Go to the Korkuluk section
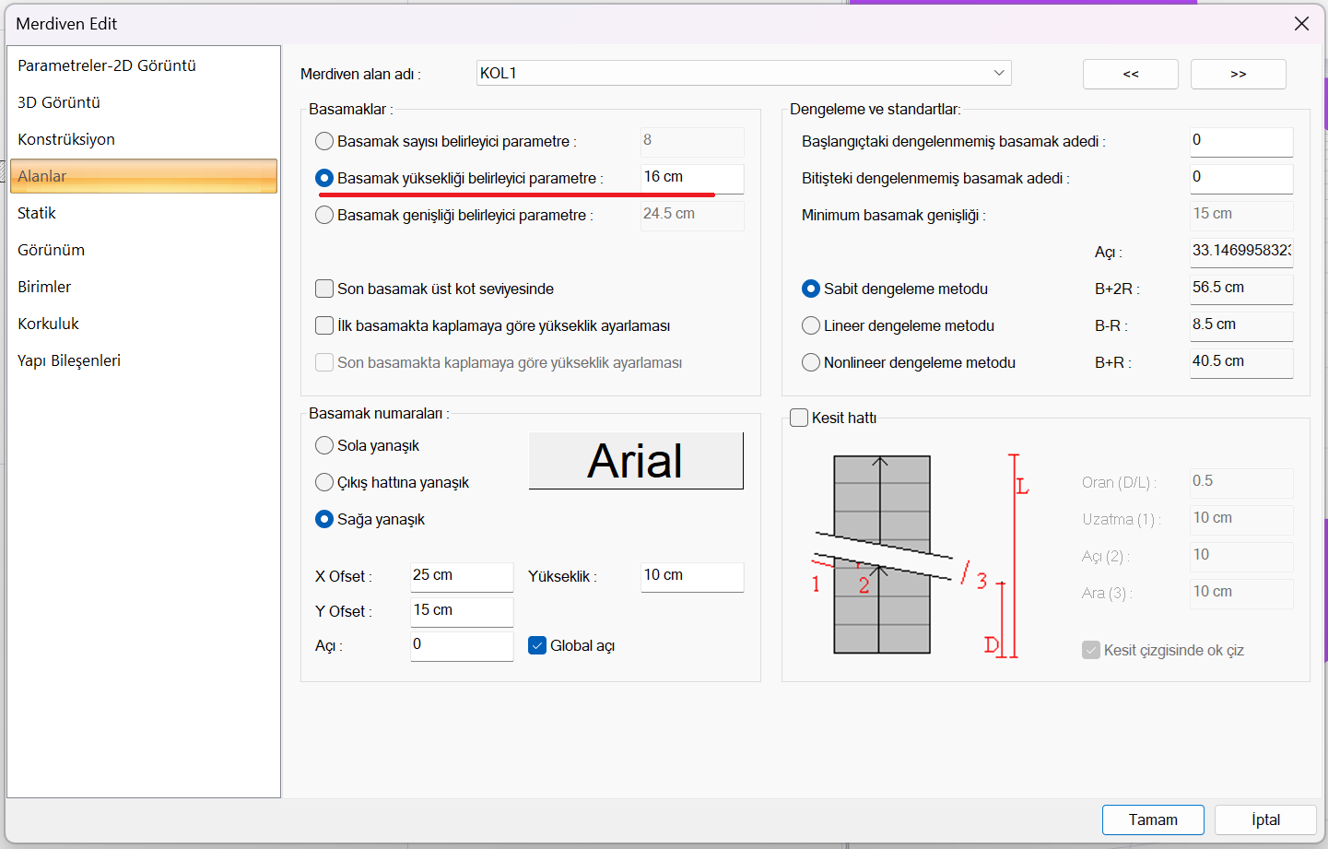This screenshot has width=1328, height=849. [48, 324]
